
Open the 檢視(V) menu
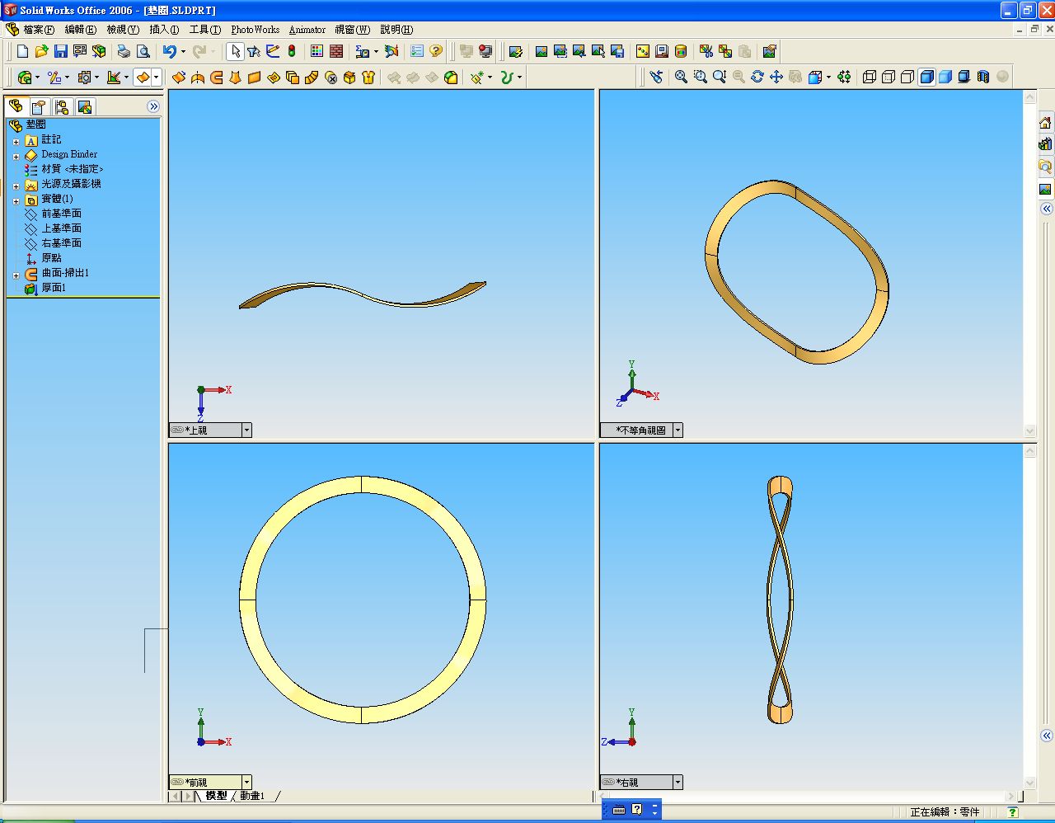123,30
